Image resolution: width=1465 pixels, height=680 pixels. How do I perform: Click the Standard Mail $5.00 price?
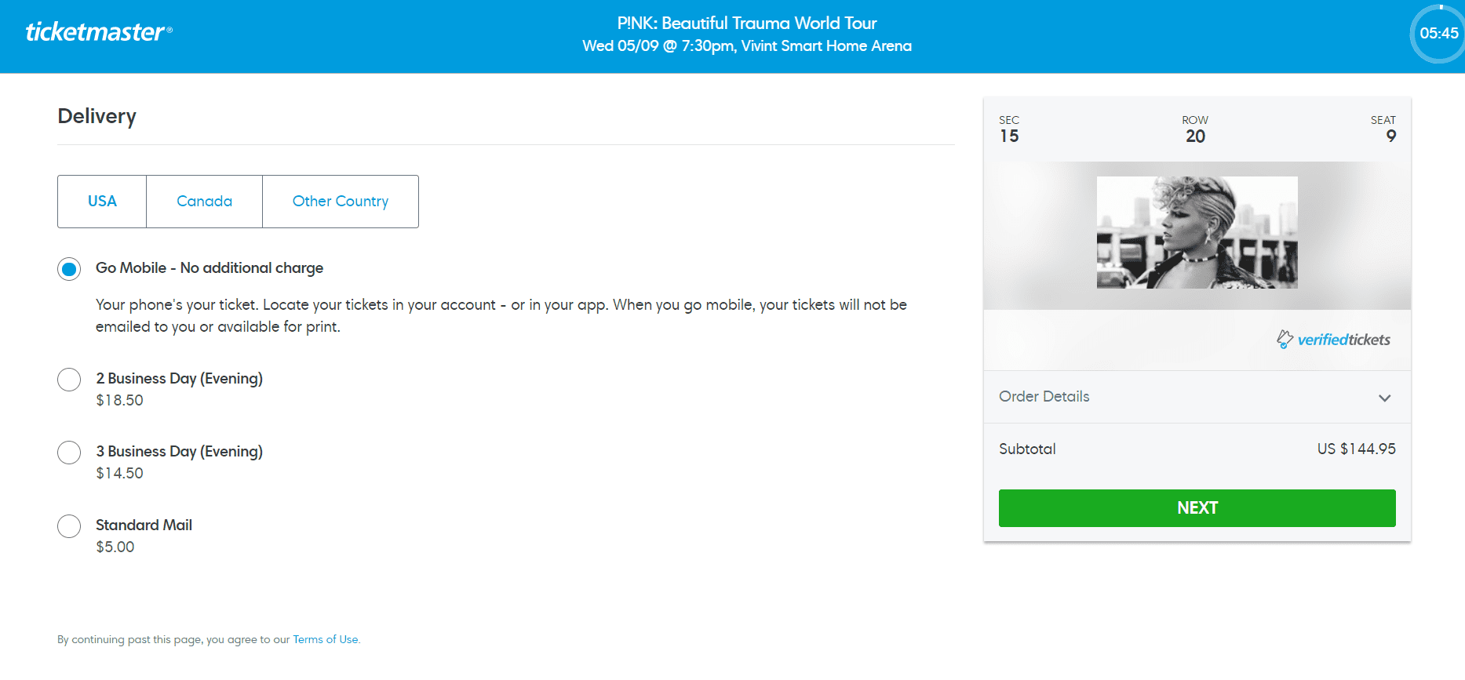pos(115,547)
